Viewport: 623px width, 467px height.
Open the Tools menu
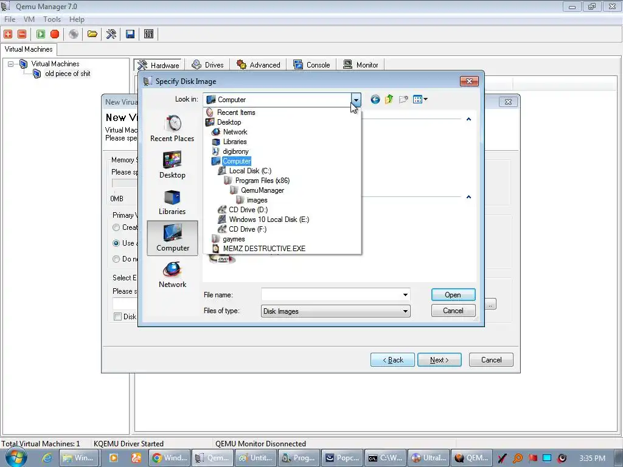[52, 19]
